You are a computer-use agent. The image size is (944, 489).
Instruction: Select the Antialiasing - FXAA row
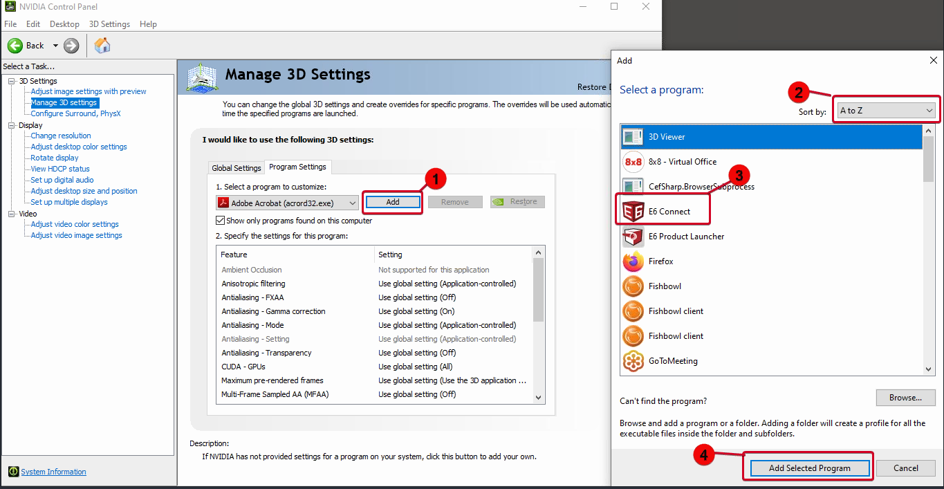(x=374, y=297)
